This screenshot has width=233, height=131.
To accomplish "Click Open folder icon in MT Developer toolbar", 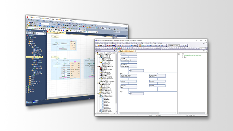I will click(98, 46).
